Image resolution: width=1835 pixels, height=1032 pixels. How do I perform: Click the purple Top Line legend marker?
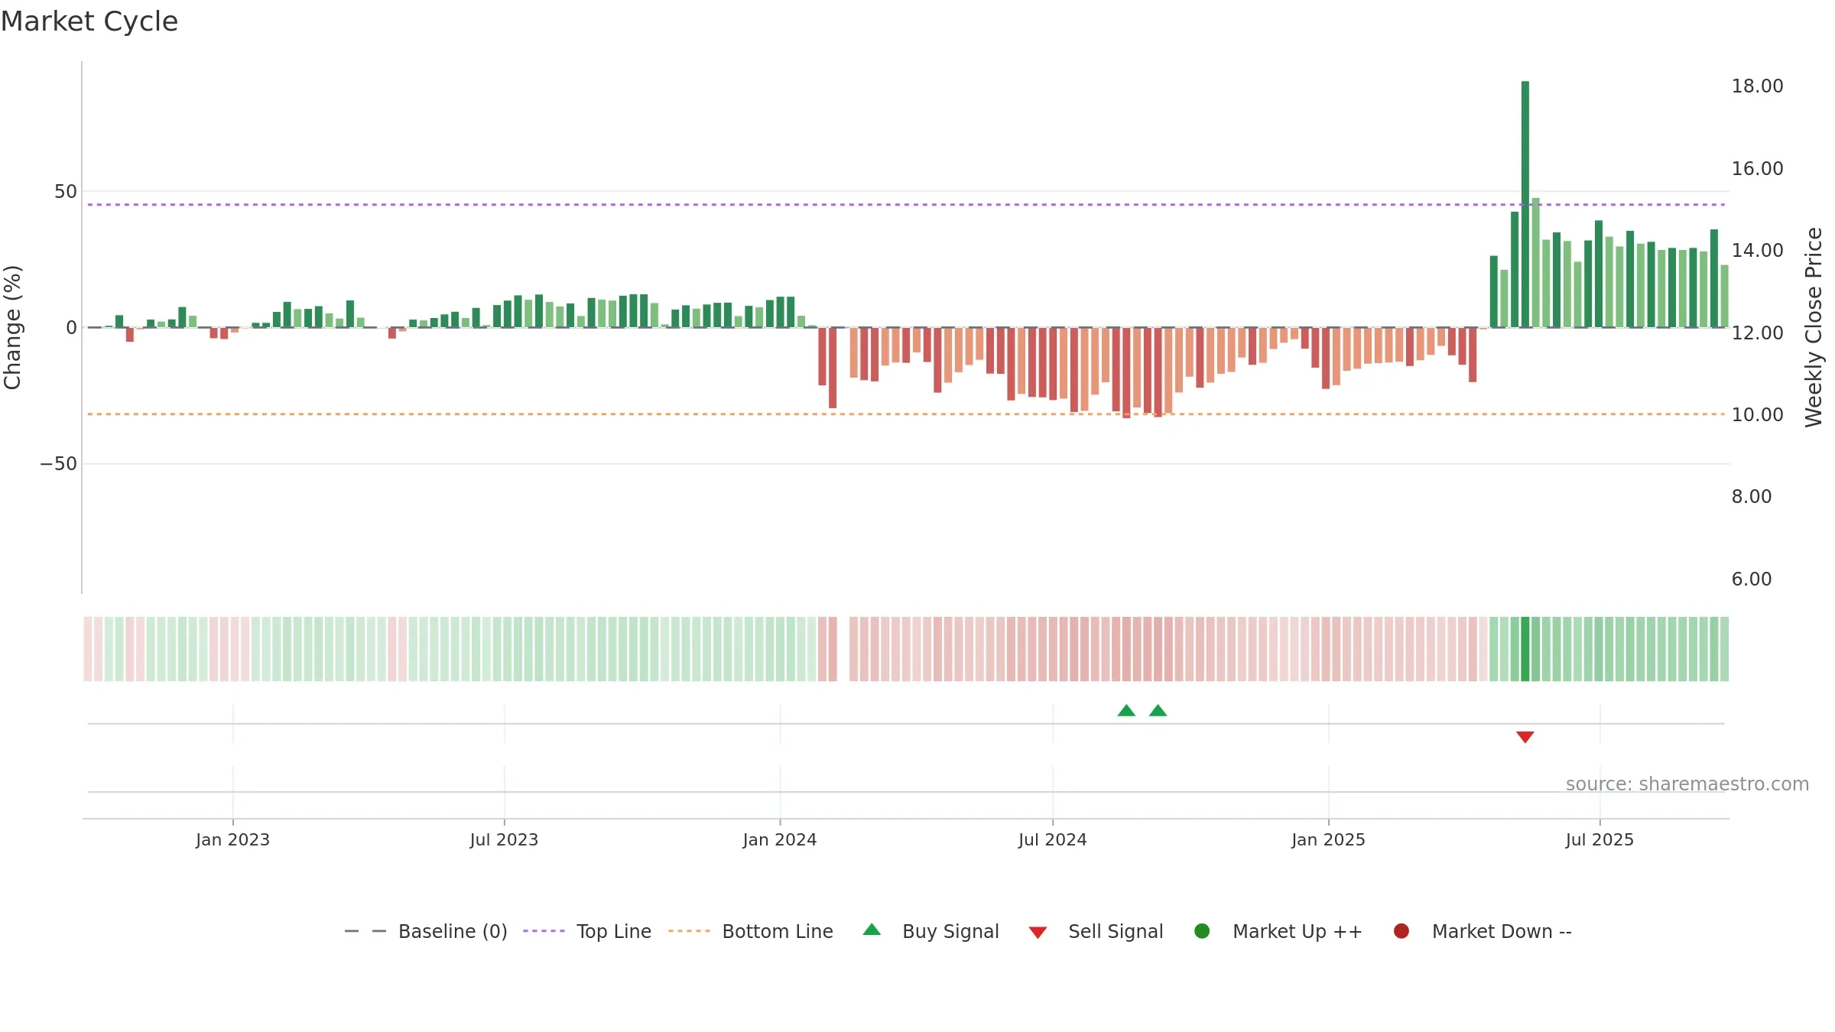pos(544,931)
